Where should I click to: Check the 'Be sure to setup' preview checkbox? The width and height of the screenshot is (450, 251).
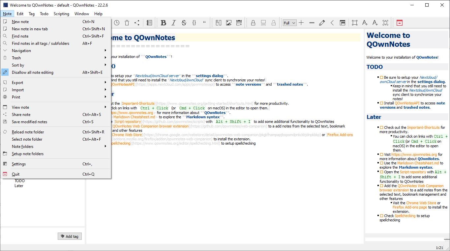point(382,77)
